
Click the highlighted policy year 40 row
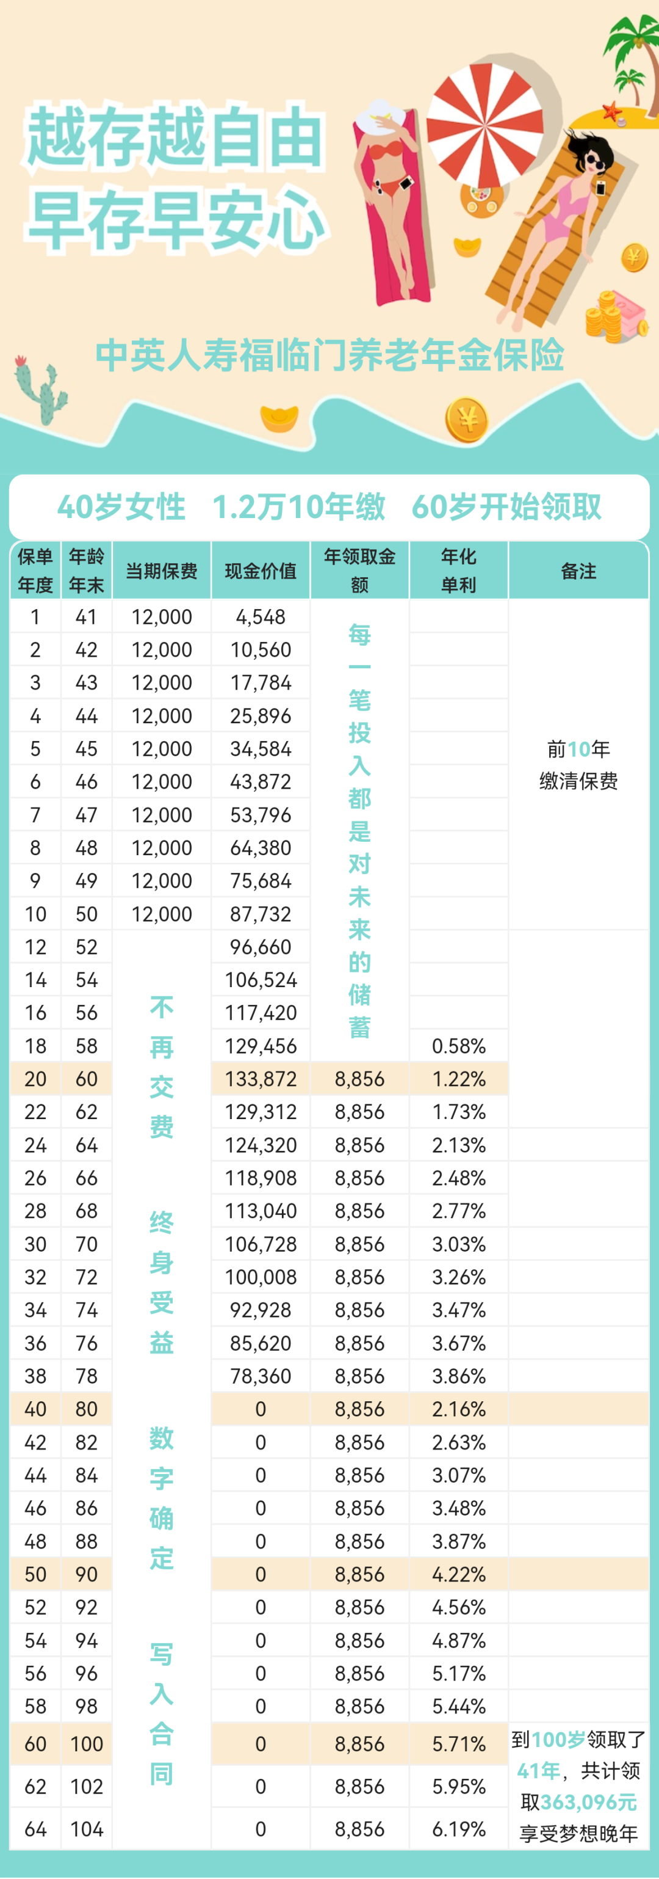click(329, 1409)
